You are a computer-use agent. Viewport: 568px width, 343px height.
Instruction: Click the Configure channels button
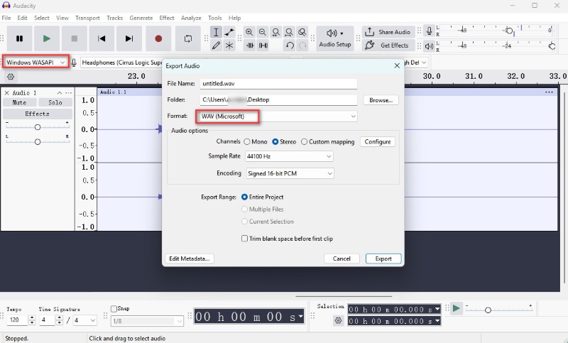(x=378, y=141)
